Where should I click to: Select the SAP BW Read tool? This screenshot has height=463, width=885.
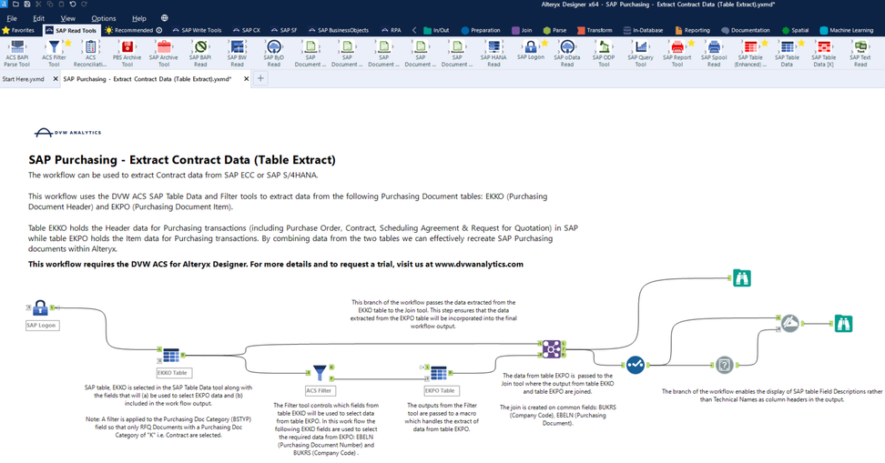coord(237,54)
